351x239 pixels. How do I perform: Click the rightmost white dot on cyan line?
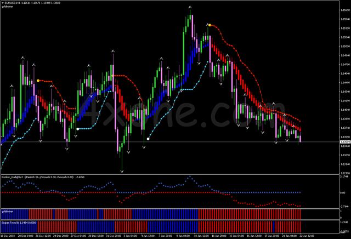[x=148, y=139]
